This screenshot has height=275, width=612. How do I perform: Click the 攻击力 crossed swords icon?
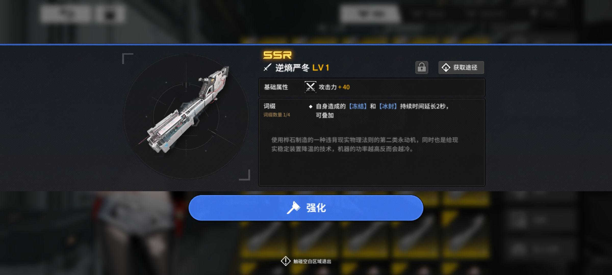310,87
